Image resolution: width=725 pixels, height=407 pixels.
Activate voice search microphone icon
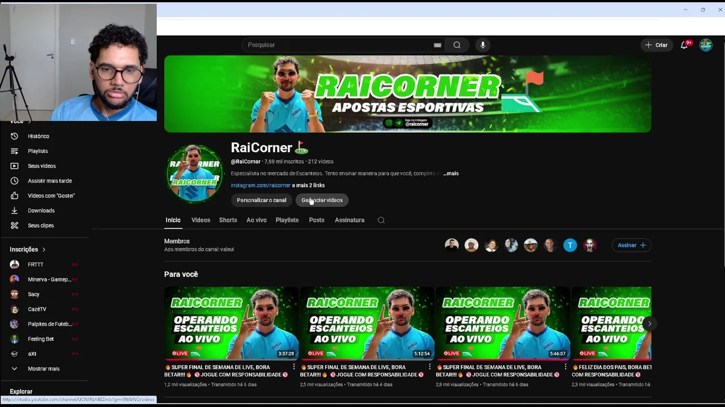tap(483, 45)
